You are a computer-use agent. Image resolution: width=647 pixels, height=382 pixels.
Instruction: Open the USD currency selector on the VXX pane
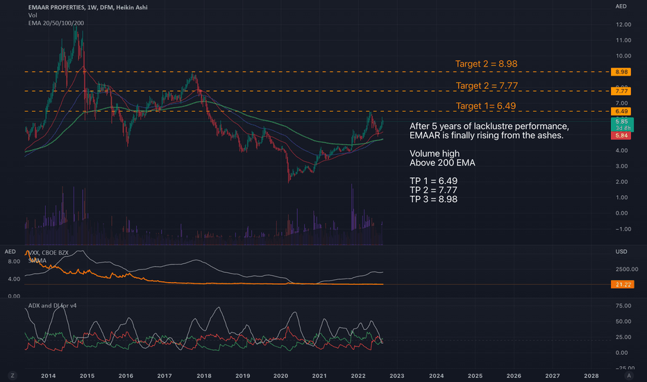pyautogui.click(x=621, y=251)
